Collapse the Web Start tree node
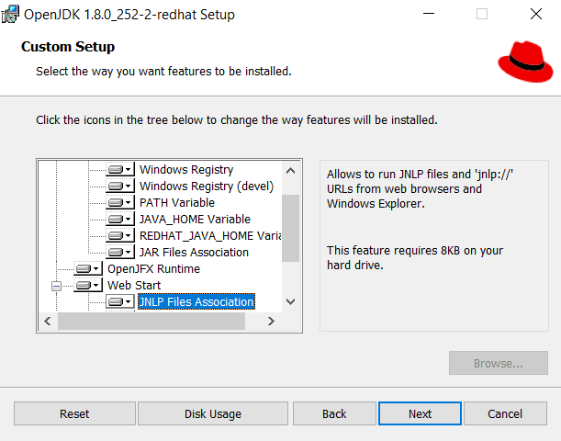Viewport: 561px width, 441px height. pos(57,286)
